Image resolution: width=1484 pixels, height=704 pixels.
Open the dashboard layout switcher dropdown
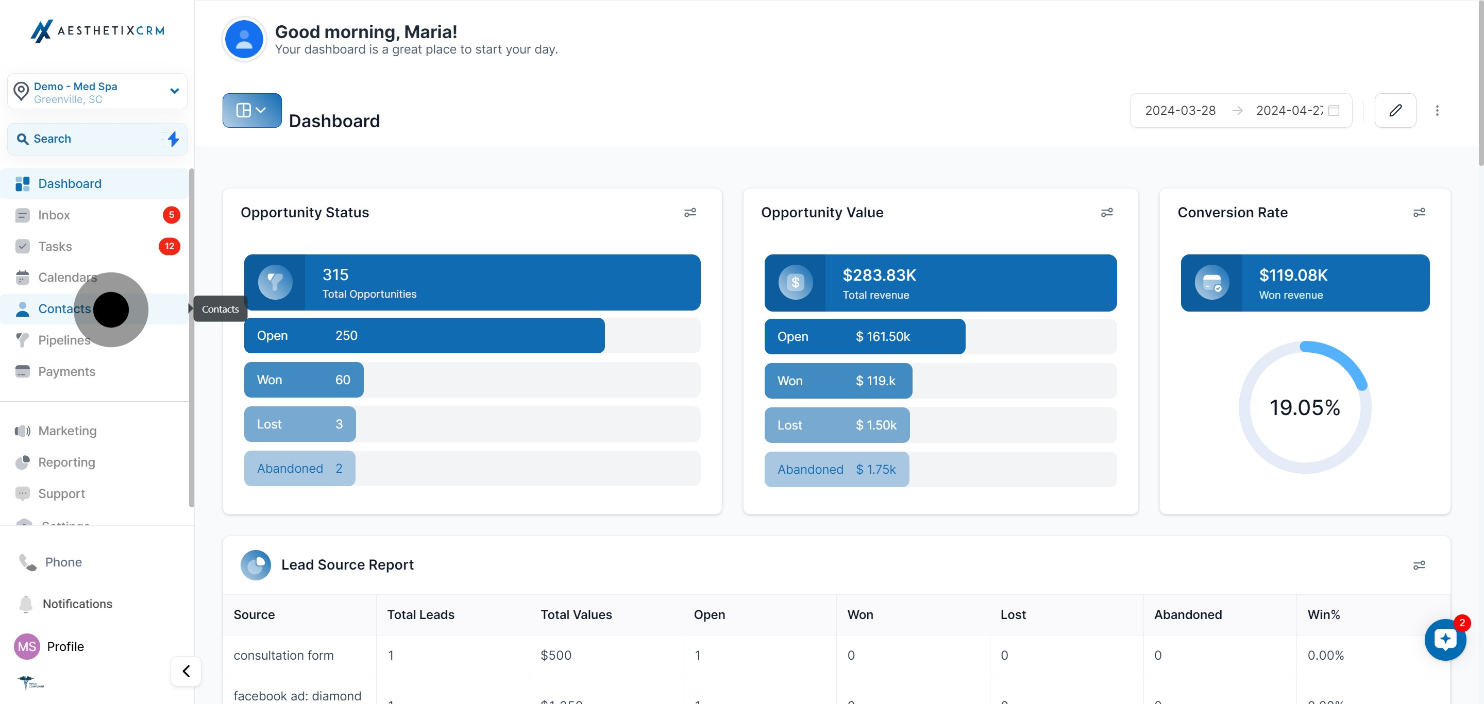click(x=252, y=110)
